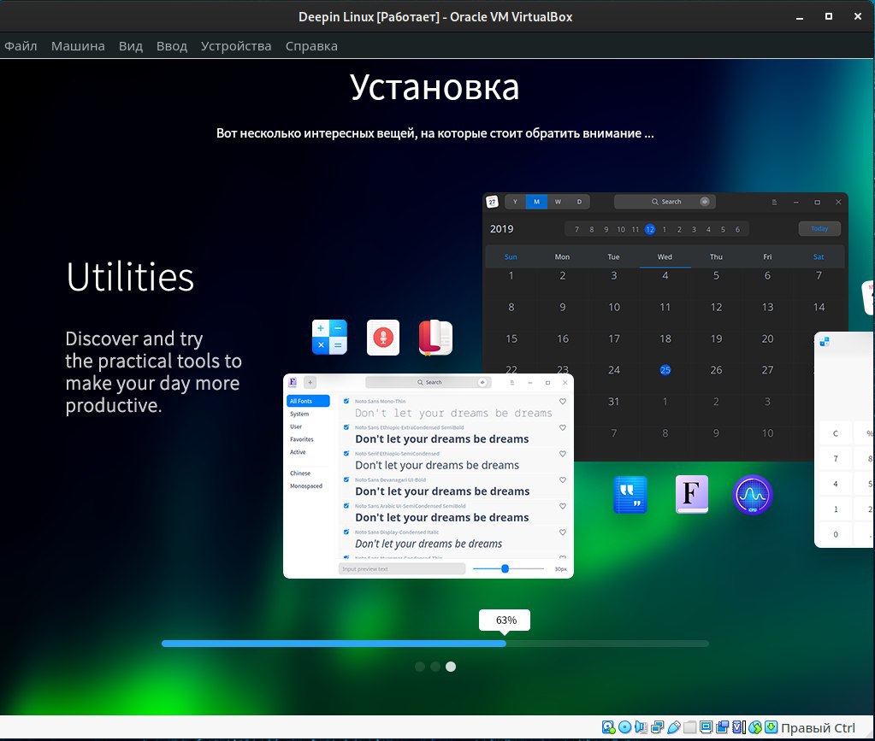875x741 pixels.
Task: Select the System fonts category
Action: (x=299, y=414)
